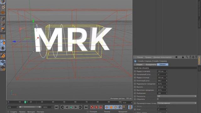Image resolution: width=201 pixels, height=113 pixels.
Task: Toggle animation dot for Конечный угол
Action: pyautogui.click(x=135, y=81)
